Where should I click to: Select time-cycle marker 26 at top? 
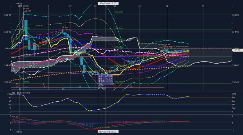point(95,6)
